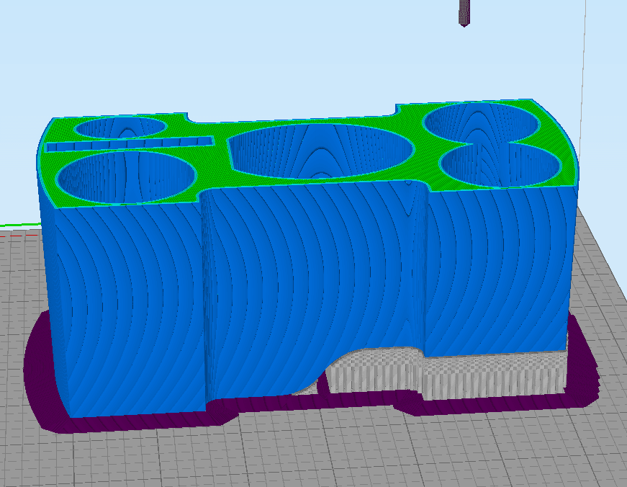Select the large round hole at left front

pyautogui.click(x=127, y=176)
